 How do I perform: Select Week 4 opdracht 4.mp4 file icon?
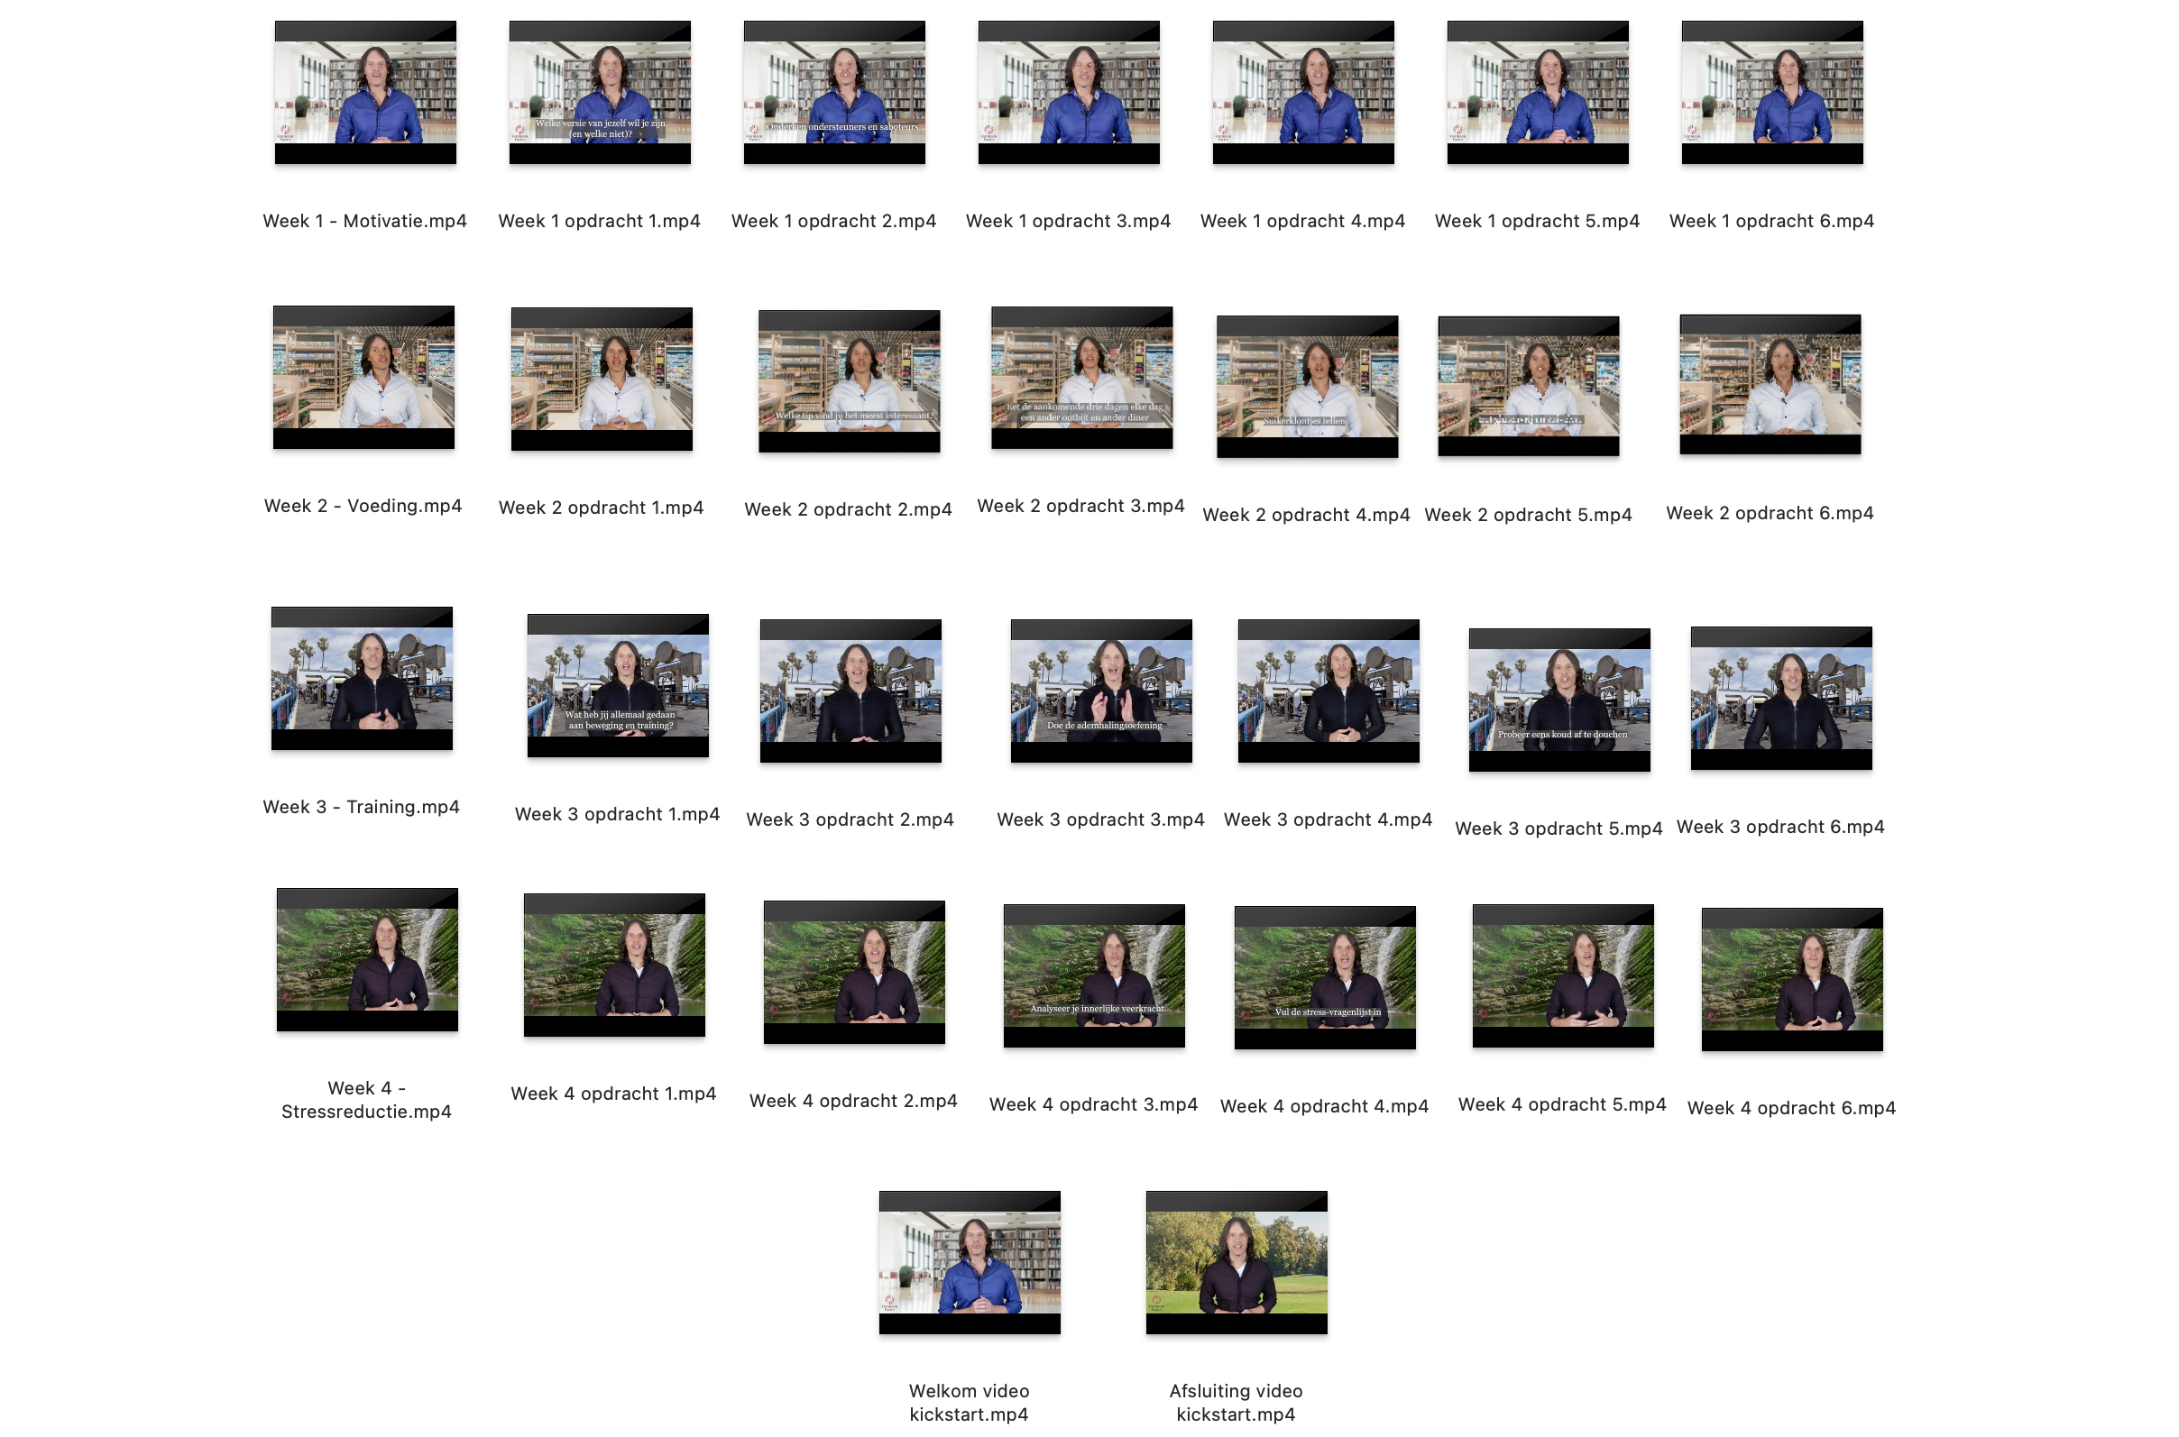pyautogui.click(x=1324, y=978)
